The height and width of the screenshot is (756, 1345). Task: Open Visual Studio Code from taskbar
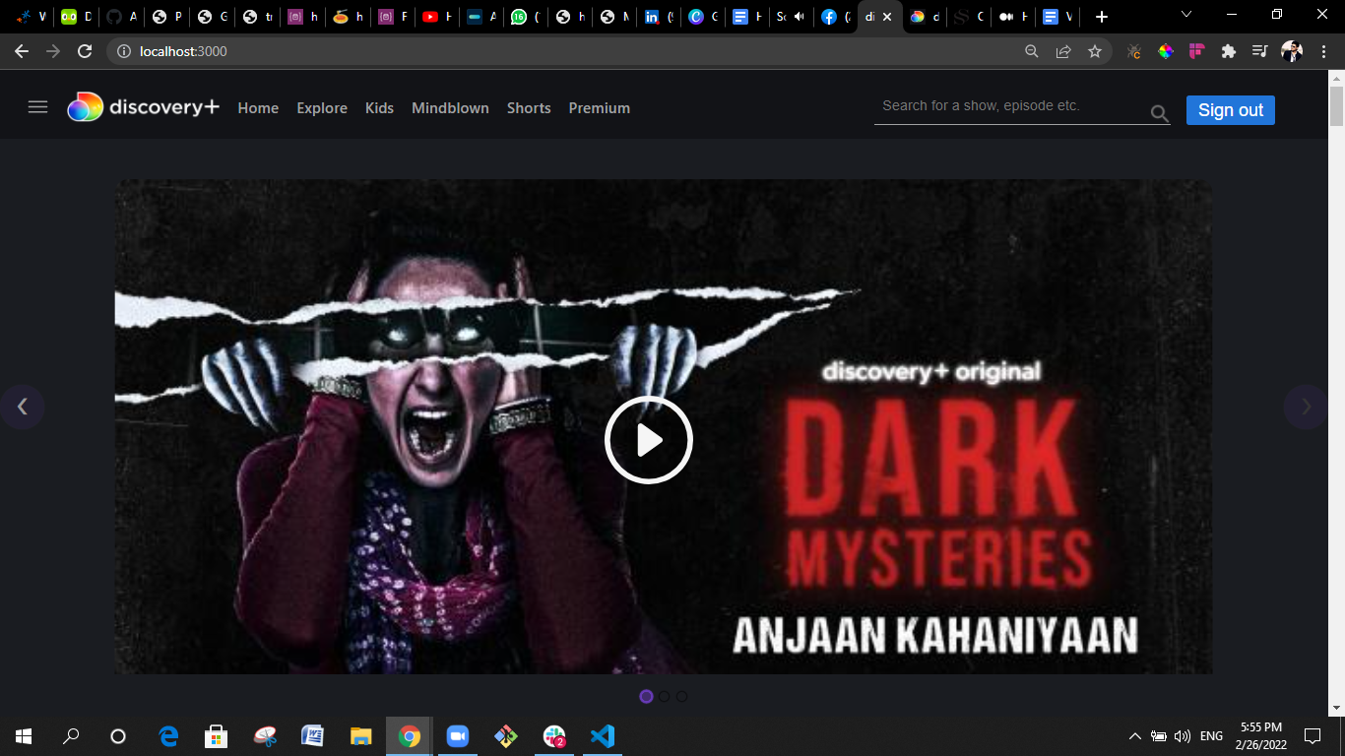coord(603,735)
